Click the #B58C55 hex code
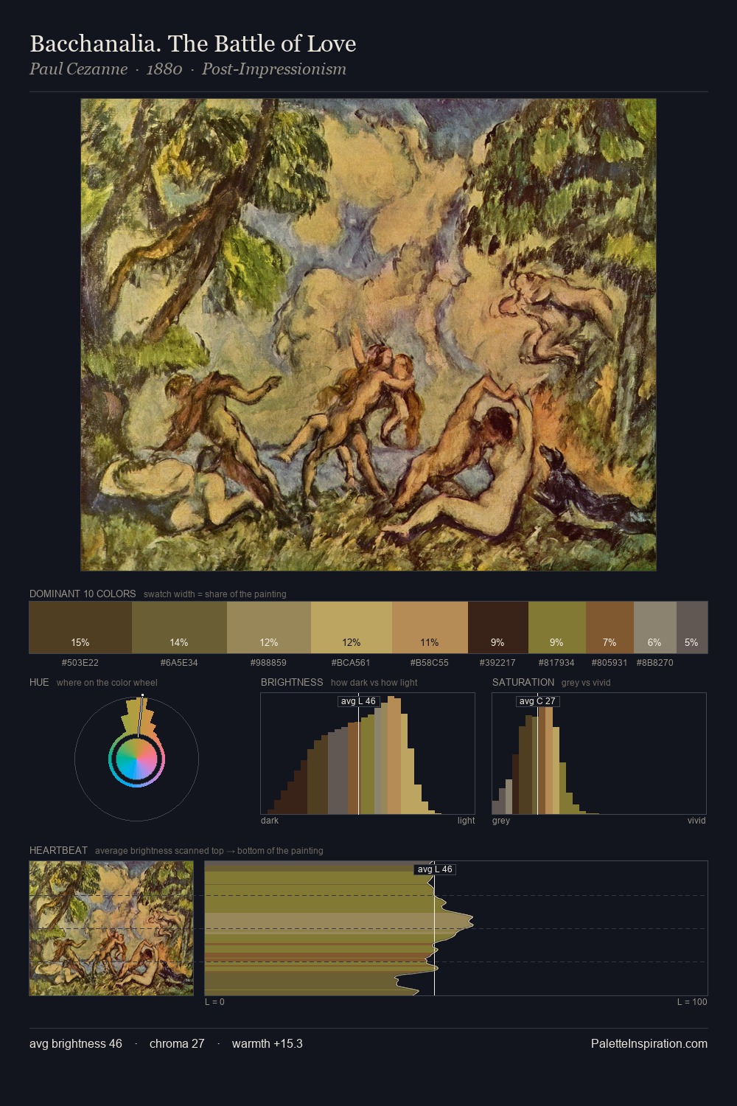The width and height of the screenshot is (737, 1106). (x=430, y=663)
